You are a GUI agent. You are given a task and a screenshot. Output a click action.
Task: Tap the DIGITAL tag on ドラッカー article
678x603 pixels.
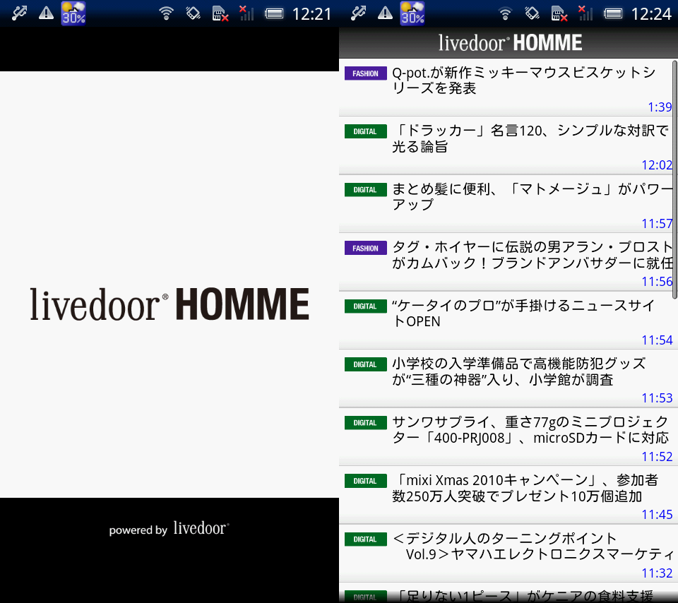[365, 131]
